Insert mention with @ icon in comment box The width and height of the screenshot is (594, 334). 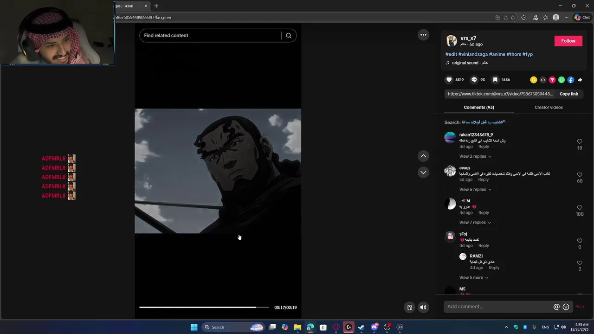(x=556, y=307)
